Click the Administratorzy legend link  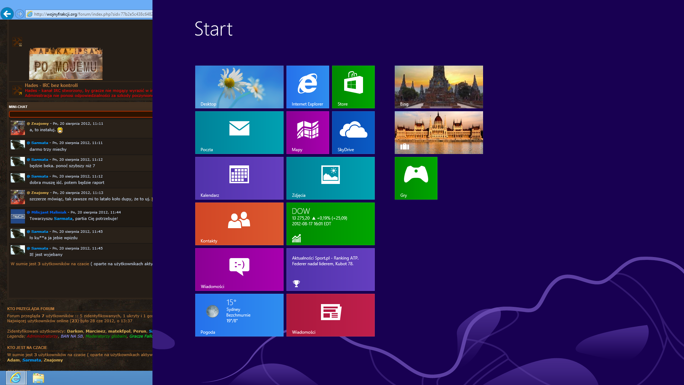coord(42,336)
